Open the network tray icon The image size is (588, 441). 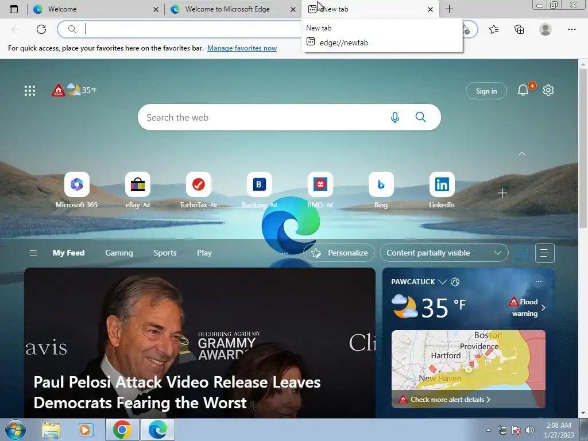tap(502, 430)
